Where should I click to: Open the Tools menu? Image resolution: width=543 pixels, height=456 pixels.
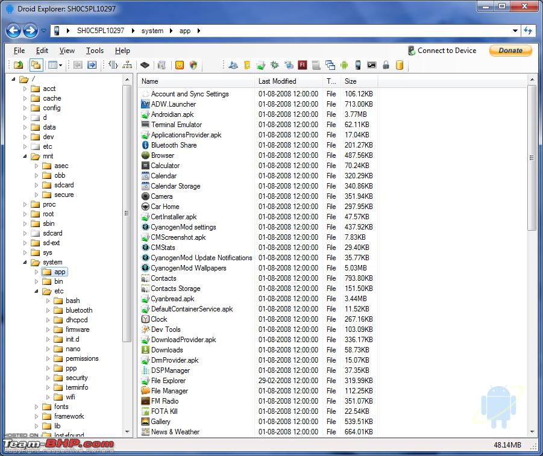(x=95, y=51)
